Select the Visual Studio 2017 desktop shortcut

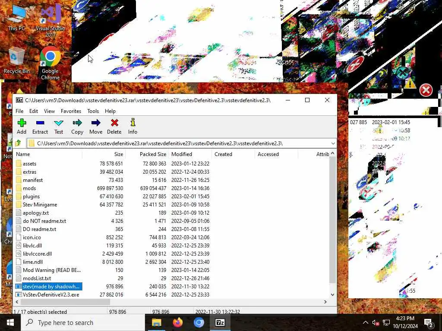tap(51, 20)
